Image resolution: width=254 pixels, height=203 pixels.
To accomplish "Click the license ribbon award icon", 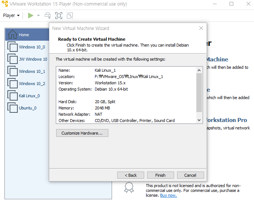I will coord(129,187).
